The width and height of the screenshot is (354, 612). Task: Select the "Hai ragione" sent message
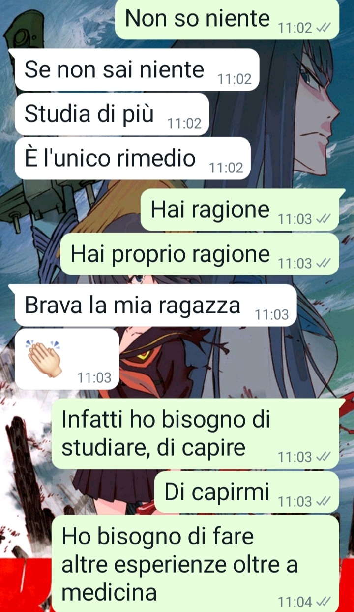click(240, 210)
